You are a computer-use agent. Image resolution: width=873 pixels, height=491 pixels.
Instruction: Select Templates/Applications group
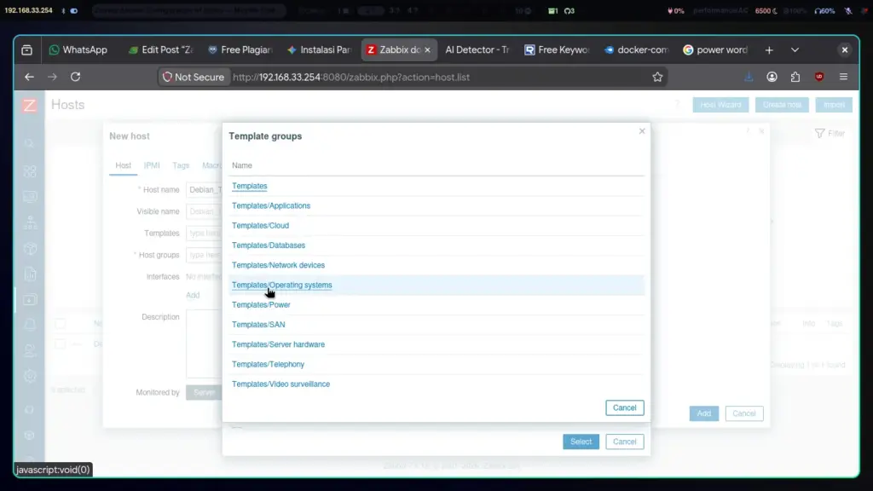pos(270,205)
